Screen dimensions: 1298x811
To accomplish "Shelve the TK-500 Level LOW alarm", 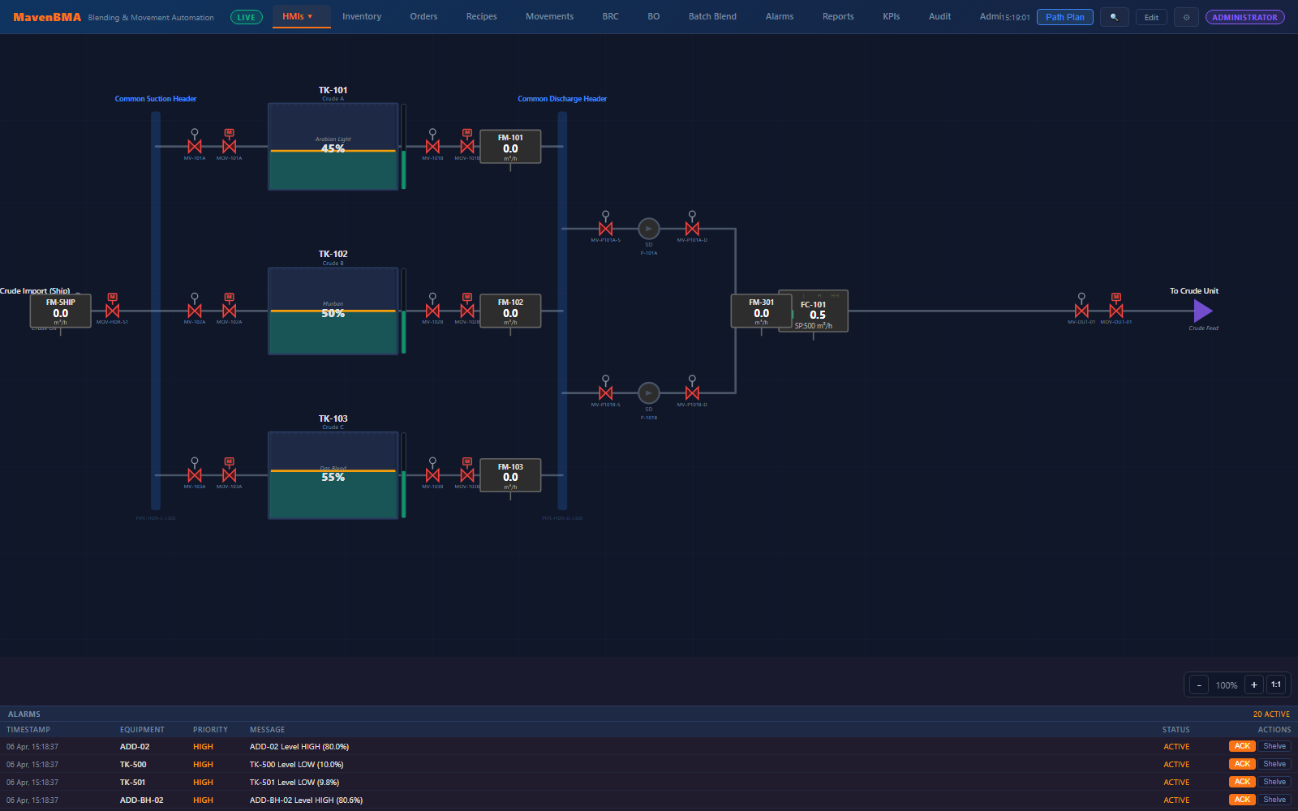I will click(1274, 764).
